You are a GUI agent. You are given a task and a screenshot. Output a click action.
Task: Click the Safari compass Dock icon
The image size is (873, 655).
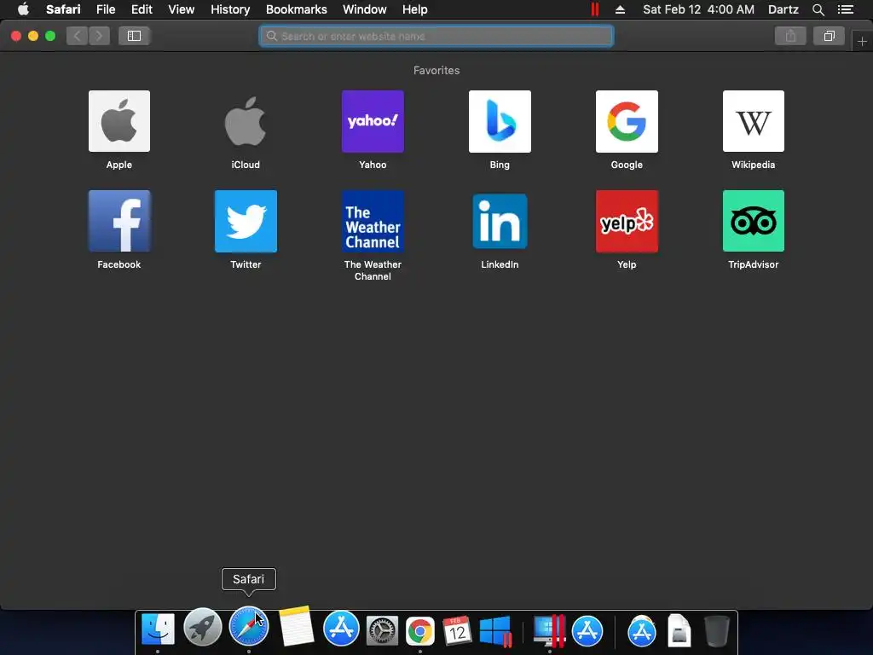(x=249, y=627)
